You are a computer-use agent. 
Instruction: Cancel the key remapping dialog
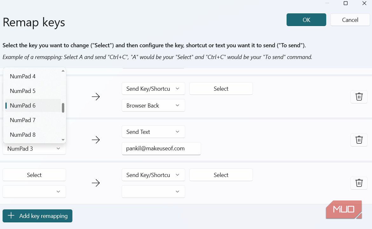350,20
